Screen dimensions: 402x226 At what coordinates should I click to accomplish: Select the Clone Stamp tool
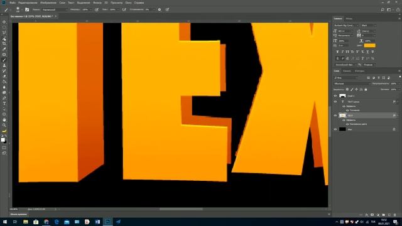[x=4, y=65]
